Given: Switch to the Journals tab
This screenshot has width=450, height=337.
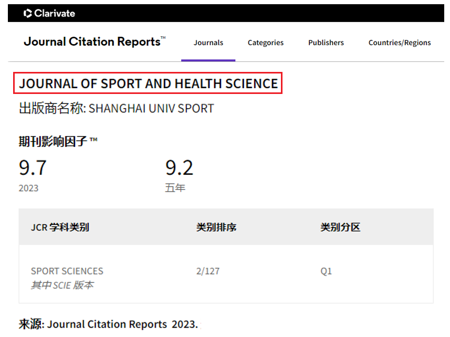Looking at the screenshot, I should point(208,43).
